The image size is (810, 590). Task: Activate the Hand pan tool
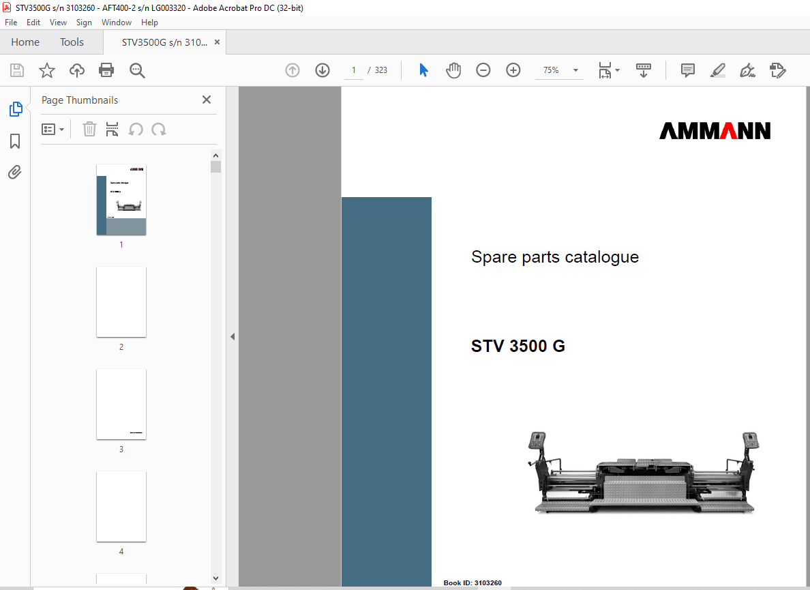[x=453, y=70]
